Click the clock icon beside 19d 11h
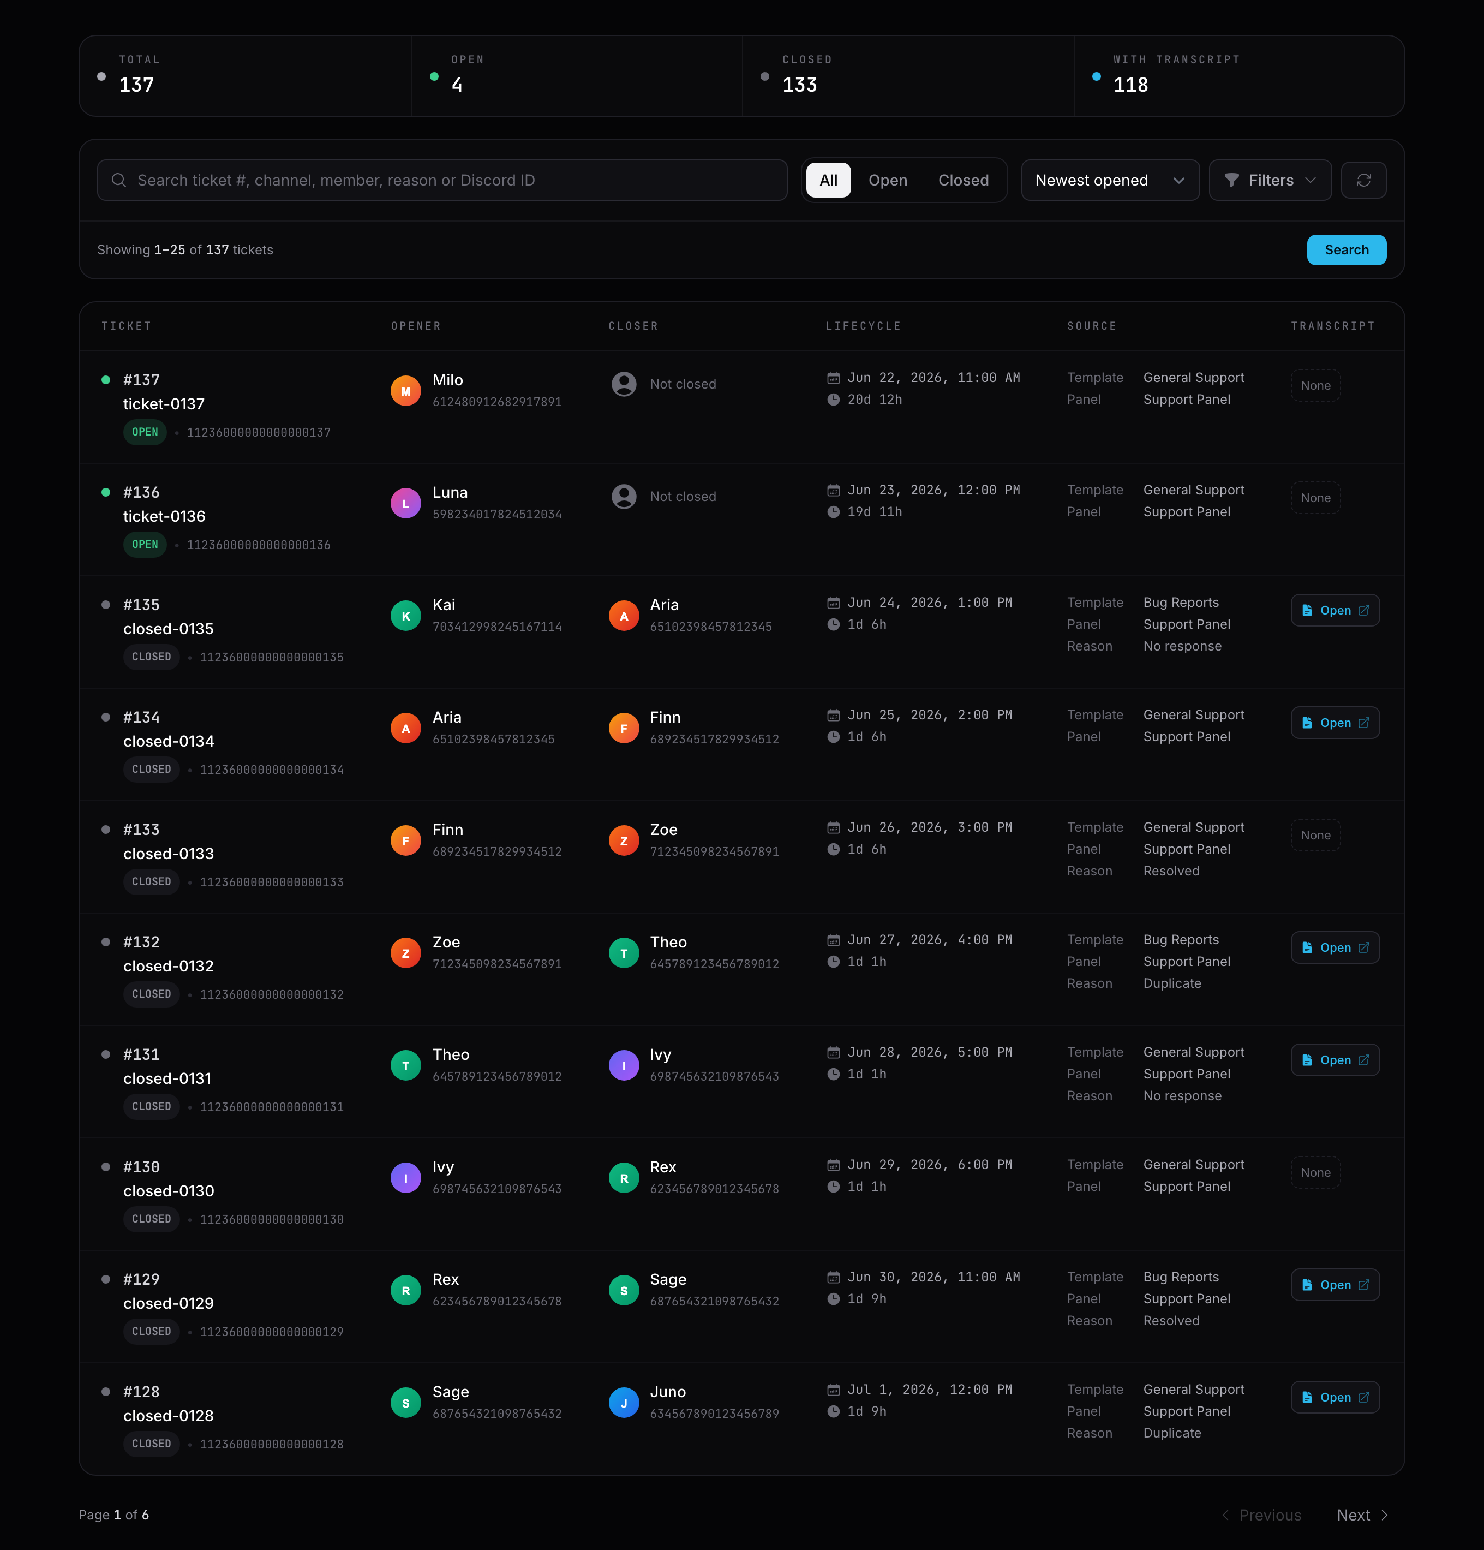This screenshot has height=1550, width=1484. coord(833,512)
